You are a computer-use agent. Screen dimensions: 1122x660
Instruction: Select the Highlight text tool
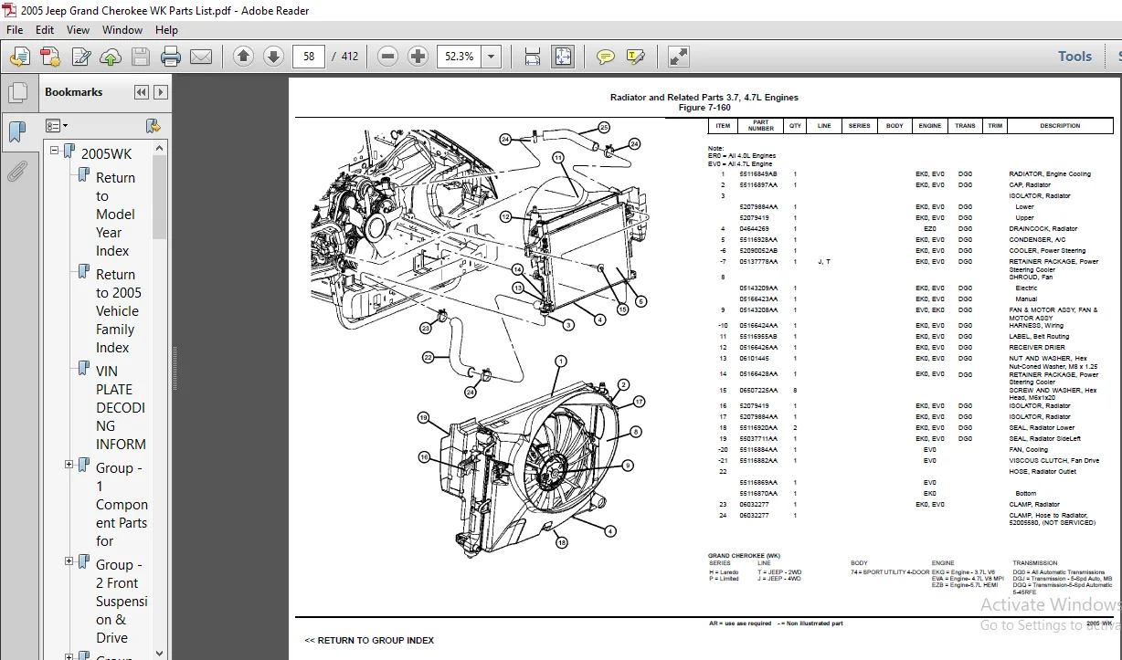click(x=635, y=57)
